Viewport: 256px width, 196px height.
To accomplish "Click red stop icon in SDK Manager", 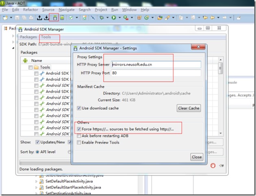I will click(x=213, y=166).
